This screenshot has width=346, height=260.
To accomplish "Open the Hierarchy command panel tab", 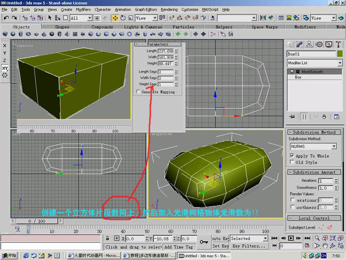I will [309, 45].
